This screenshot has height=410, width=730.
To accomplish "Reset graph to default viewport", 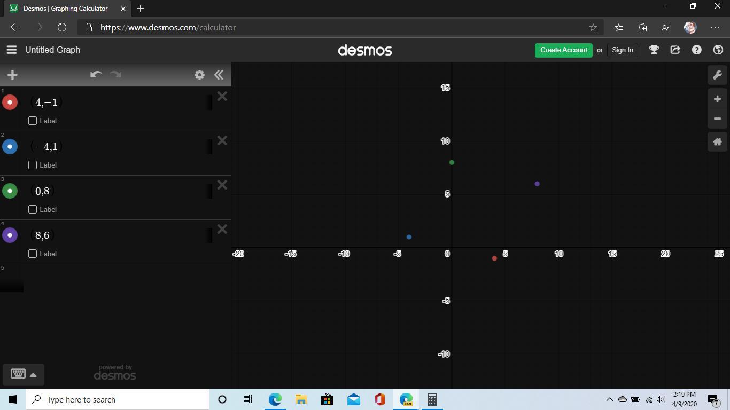I will click(x=717, y=142).
